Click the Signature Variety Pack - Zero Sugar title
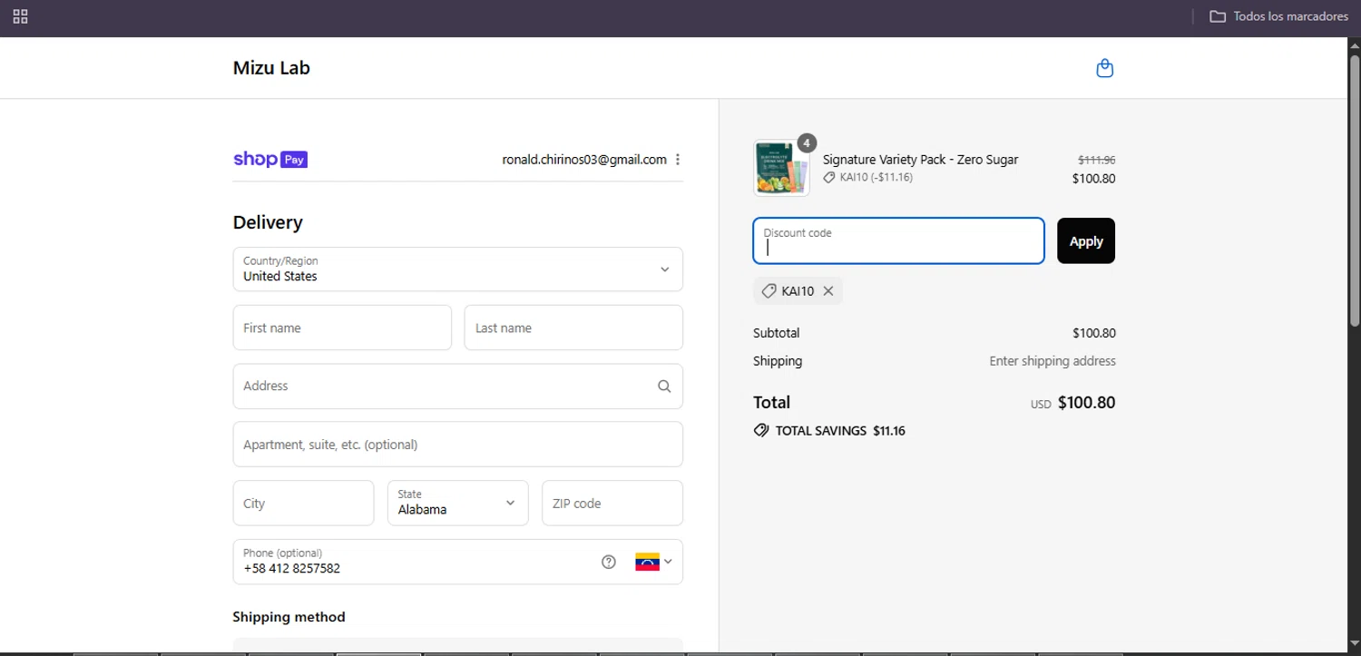This screenshot has width=1361, height=656. 920,160
